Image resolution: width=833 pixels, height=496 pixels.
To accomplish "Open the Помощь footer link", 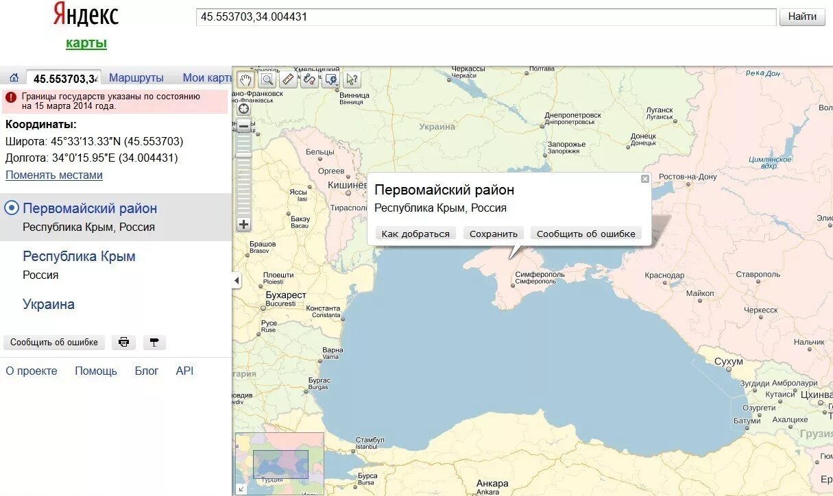I will (96, 371).
